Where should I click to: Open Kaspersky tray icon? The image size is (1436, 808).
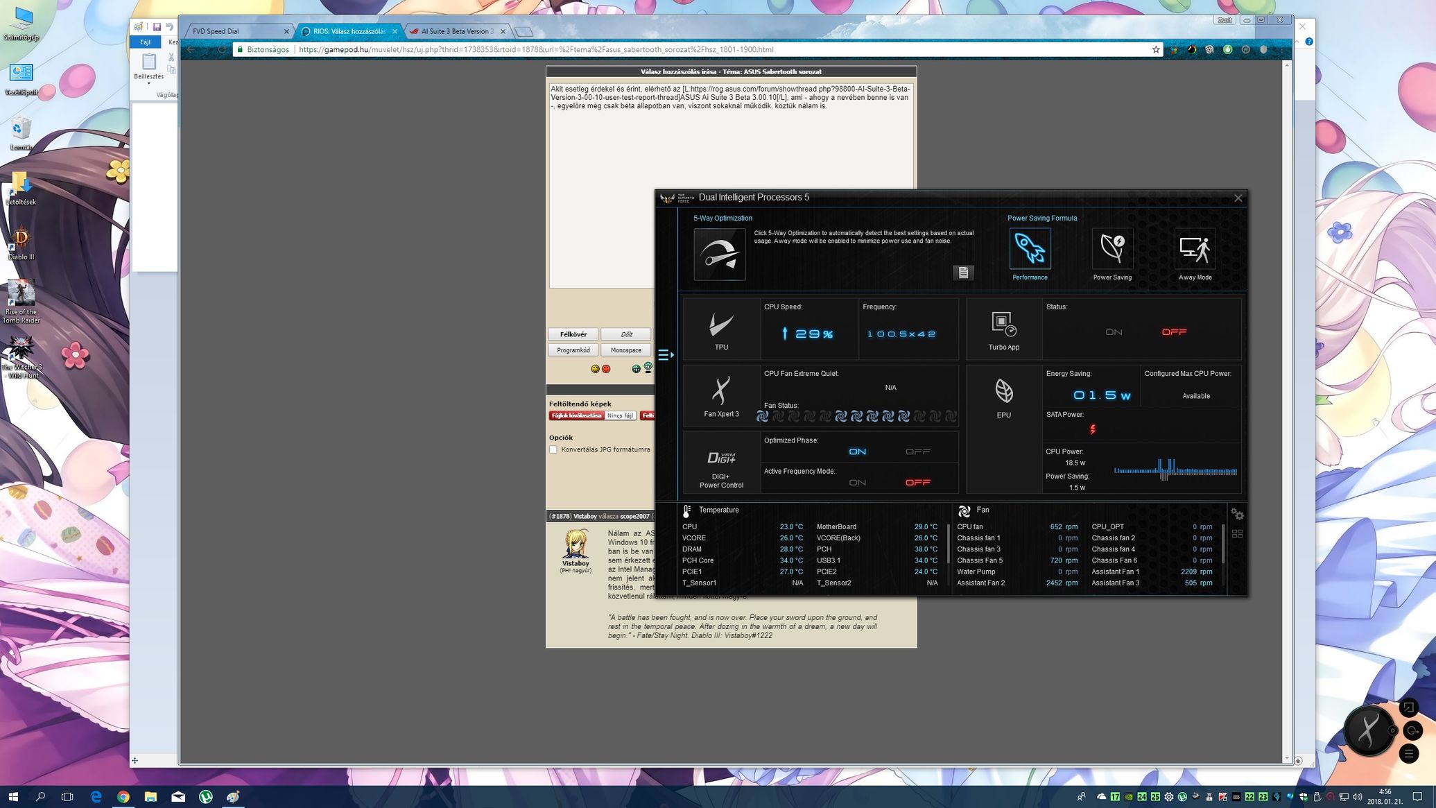pyautogui.click(x=1223, y=797)
